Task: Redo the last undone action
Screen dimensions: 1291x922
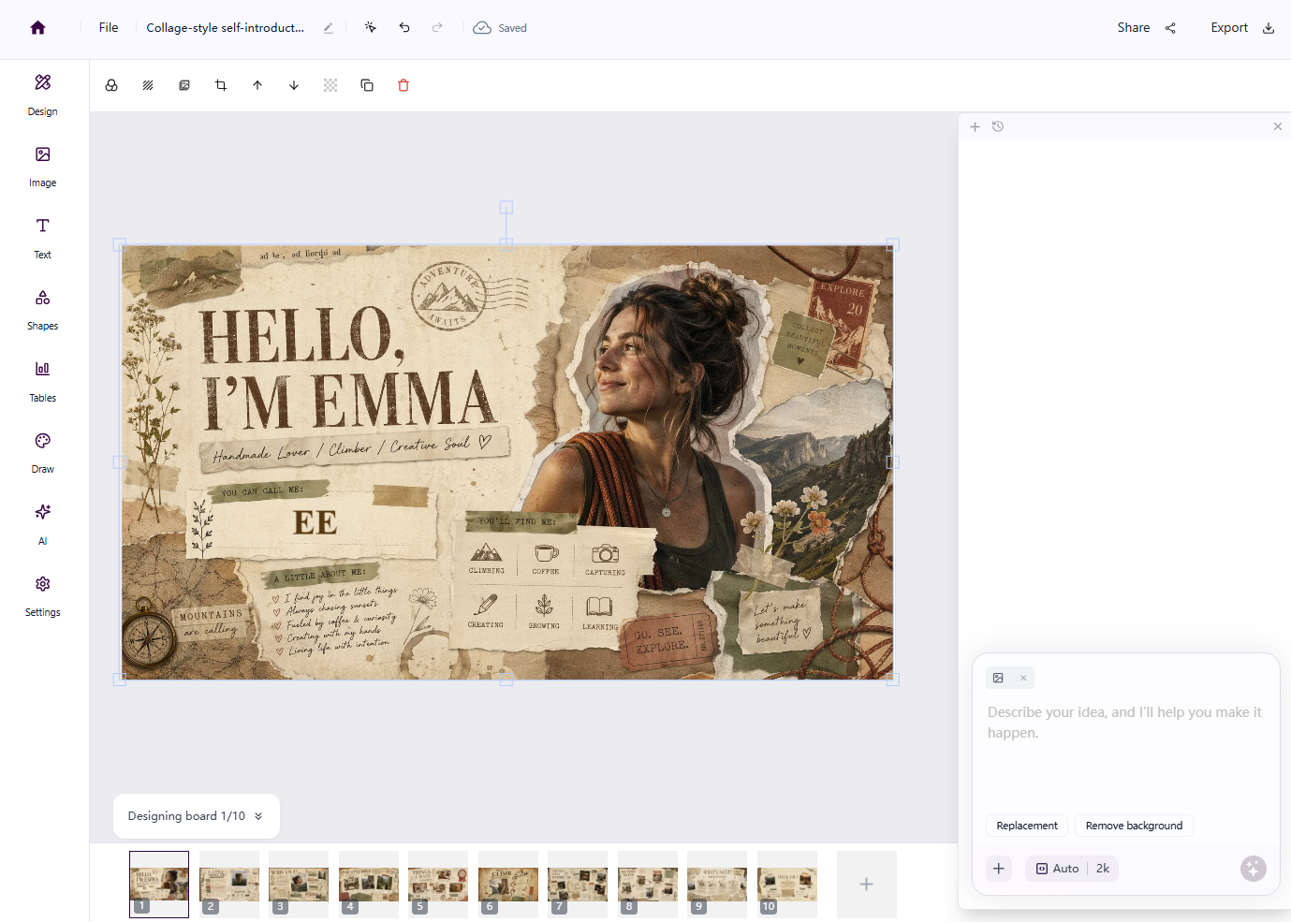Action: coord(437,28)
